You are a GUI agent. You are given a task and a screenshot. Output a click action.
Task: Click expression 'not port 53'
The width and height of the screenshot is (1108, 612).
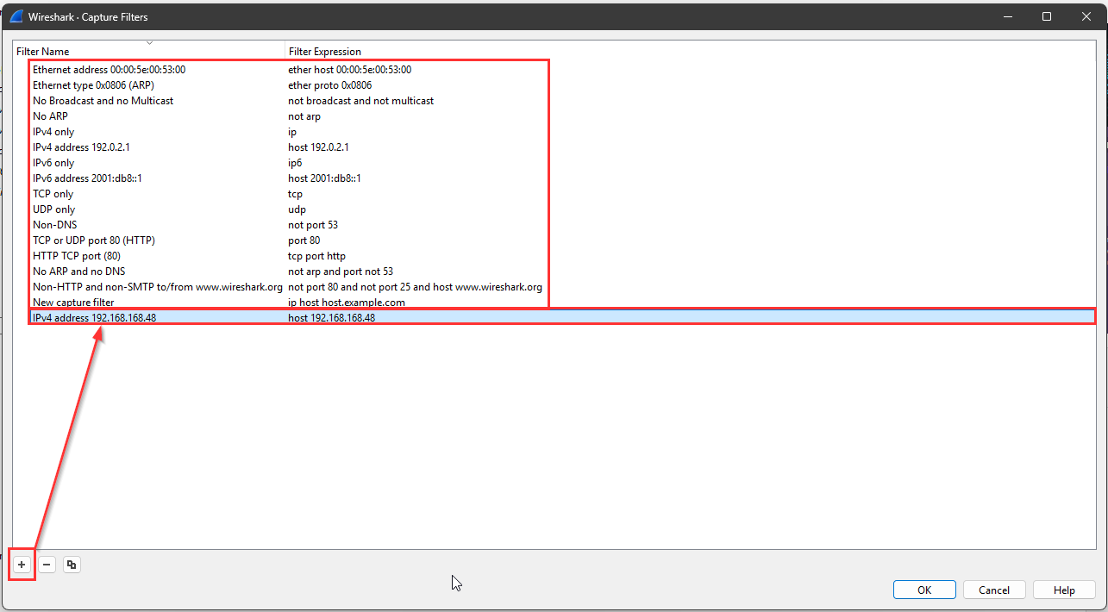tap(313, 225)
